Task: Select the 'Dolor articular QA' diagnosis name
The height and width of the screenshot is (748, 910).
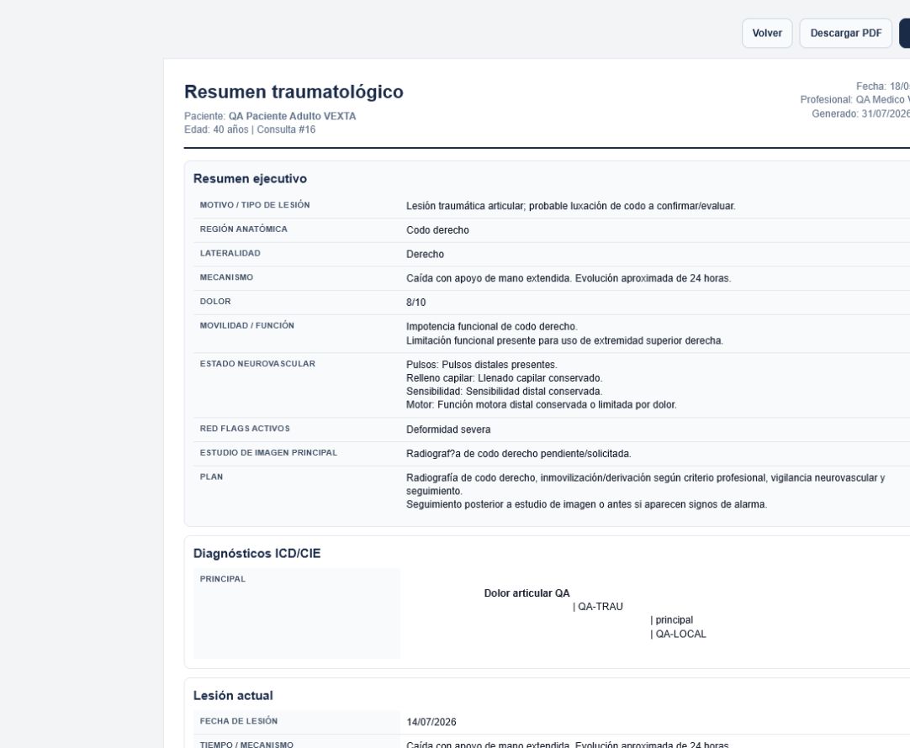Action: click(x=527, y=593)
